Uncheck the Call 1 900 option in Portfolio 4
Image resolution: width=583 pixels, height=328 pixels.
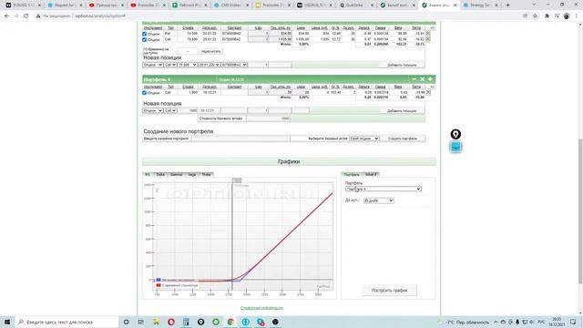click(x=145, y=93)
